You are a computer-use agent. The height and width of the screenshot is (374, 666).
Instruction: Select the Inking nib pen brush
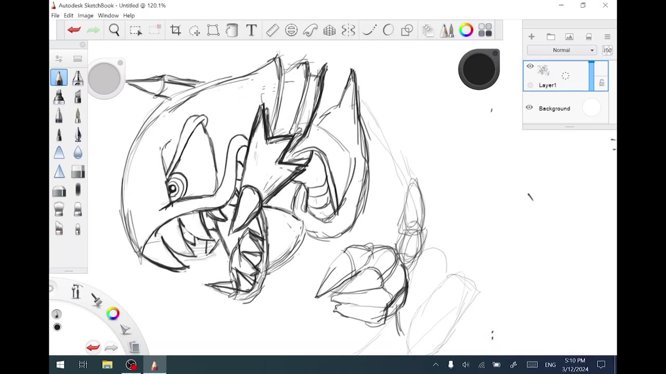click(78, 134)
